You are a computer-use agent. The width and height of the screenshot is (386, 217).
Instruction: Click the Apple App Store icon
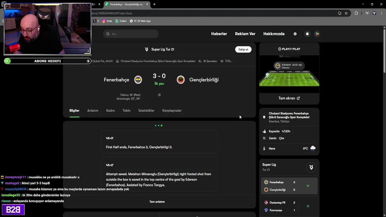307,34
